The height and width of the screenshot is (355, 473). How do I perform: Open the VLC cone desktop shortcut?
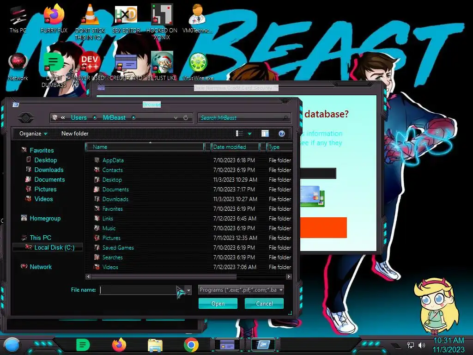click(90, 22)
